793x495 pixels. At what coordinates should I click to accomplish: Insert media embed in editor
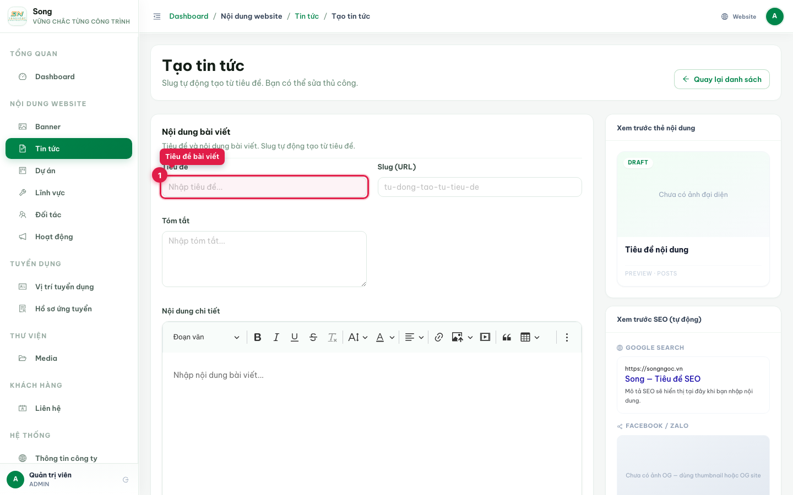[485, 337]
